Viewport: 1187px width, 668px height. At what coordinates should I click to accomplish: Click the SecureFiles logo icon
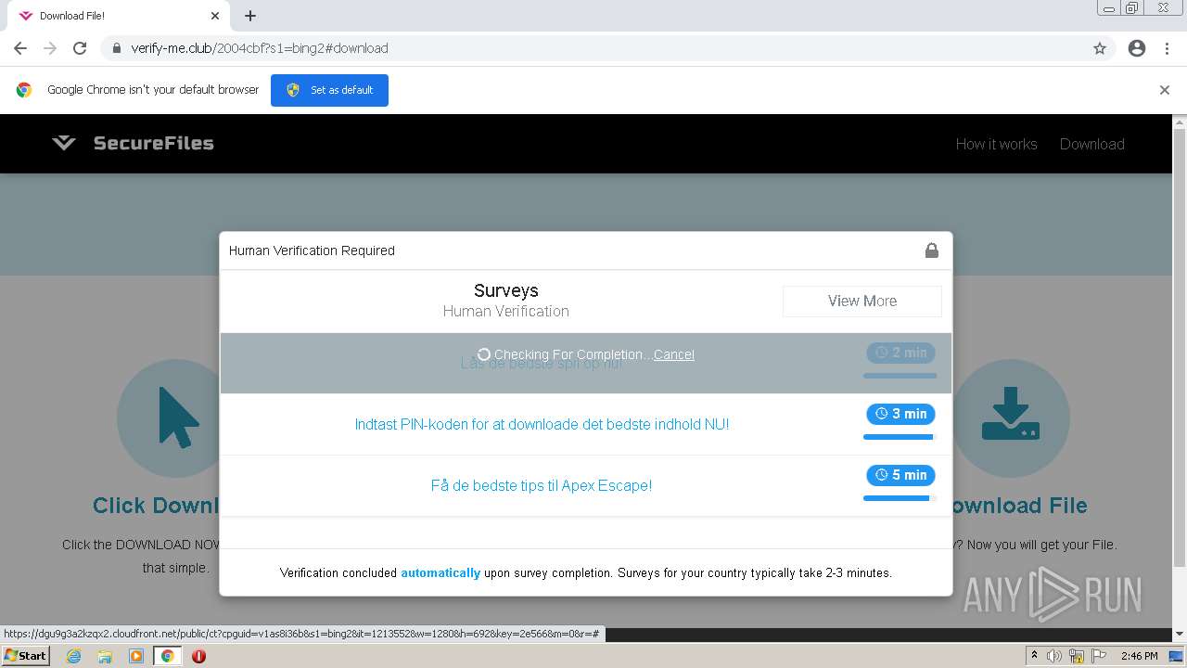coord(64,143)
